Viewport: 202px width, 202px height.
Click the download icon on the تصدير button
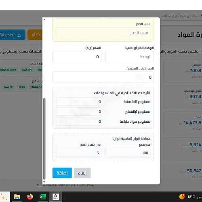pos(19,35)
